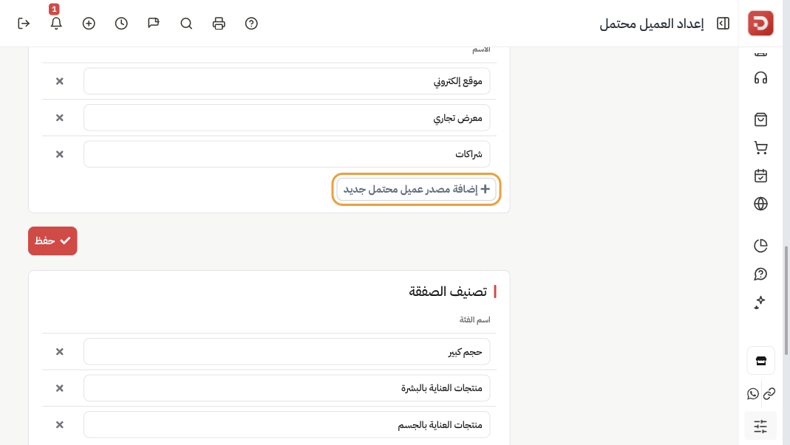Remove the منتجات العناية بالبشرة category row
The width and height of the screenshot is (790, 445).
[59, 388]
